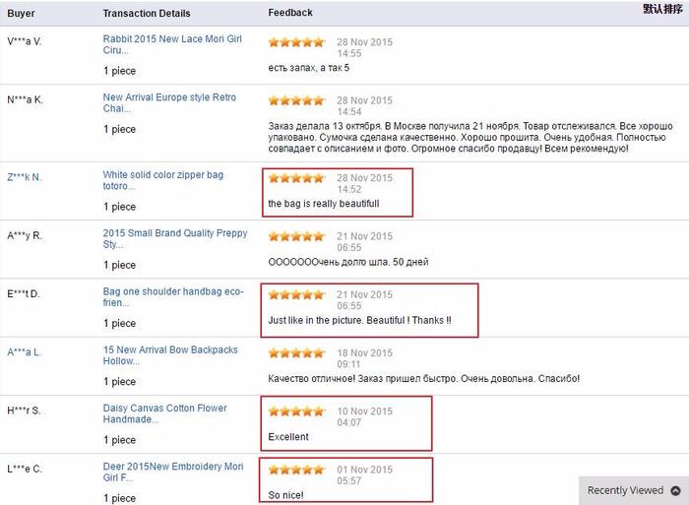Click star rating on 'bag is really beautiful' review

[x=296, y=178]
